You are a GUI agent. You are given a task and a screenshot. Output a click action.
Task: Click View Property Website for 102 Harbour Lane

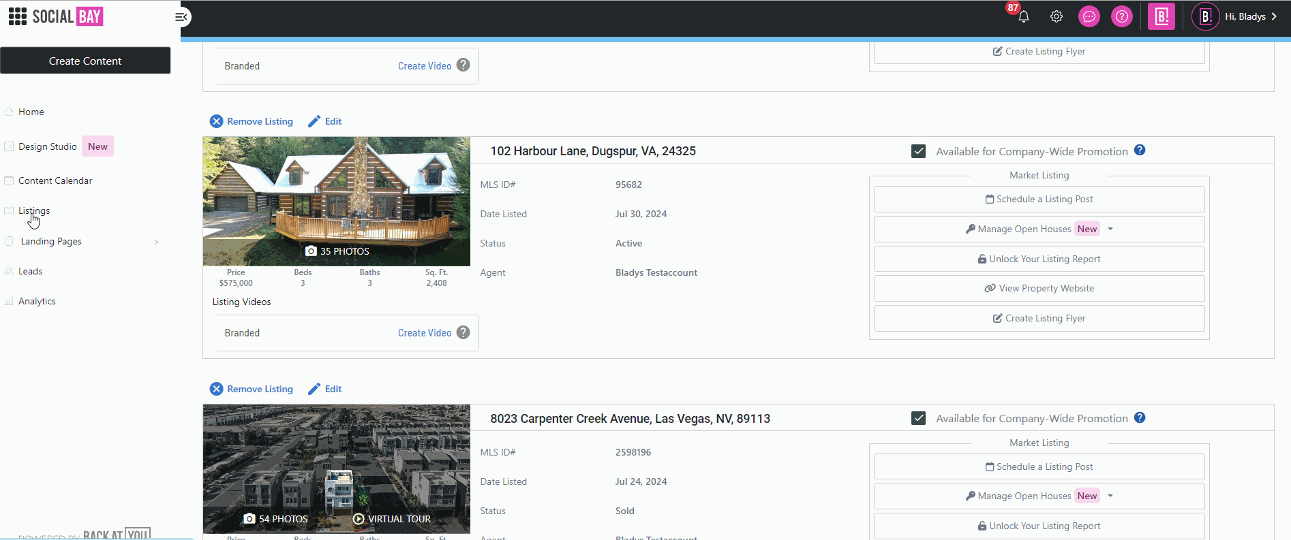click(x=1039, y=289)
